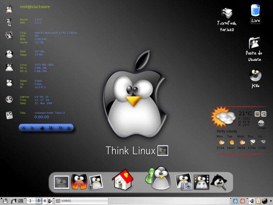Open the control settings penguin dock icon

pos(201,182)
